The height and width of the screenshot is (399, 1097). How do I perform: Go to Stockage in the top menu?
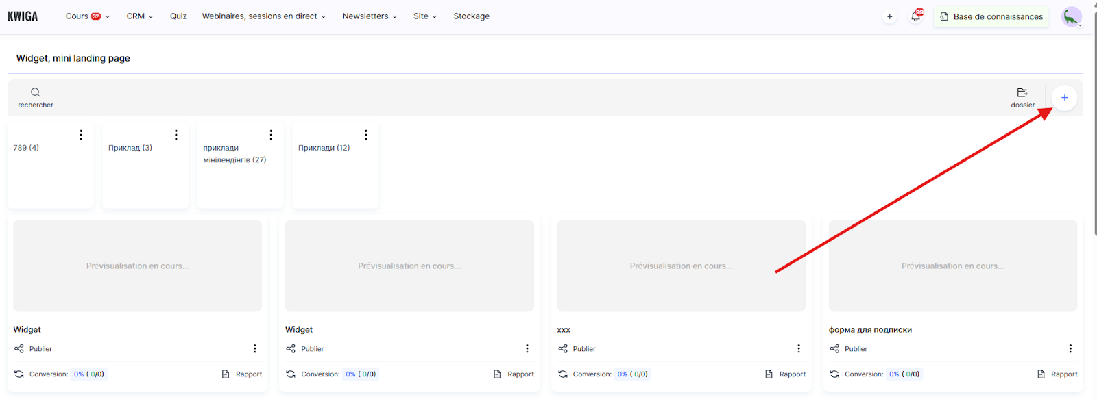coord(471,16)
